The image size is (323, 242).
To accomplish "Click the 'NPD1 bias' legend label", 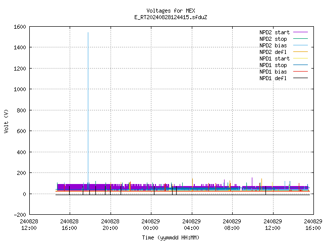I will [x=273, y=72].
